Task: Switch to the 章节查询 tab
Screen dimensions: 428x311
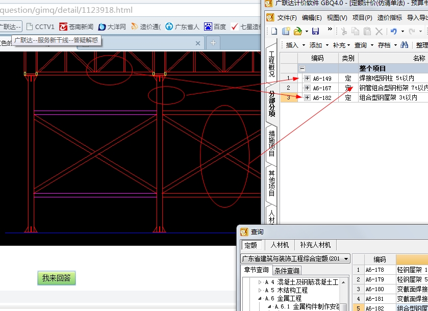Action: (256, 270)
